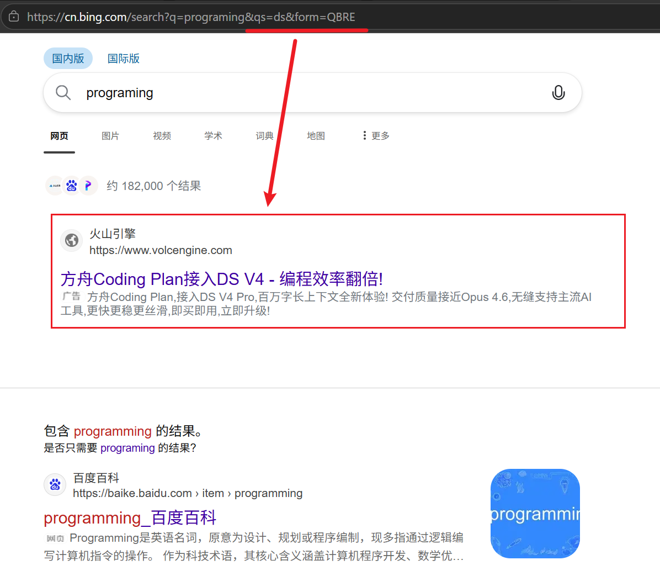Click the 方舟Coding Plan ad description text
Viewport: 660px width, 576px height.
pos(327,304)
